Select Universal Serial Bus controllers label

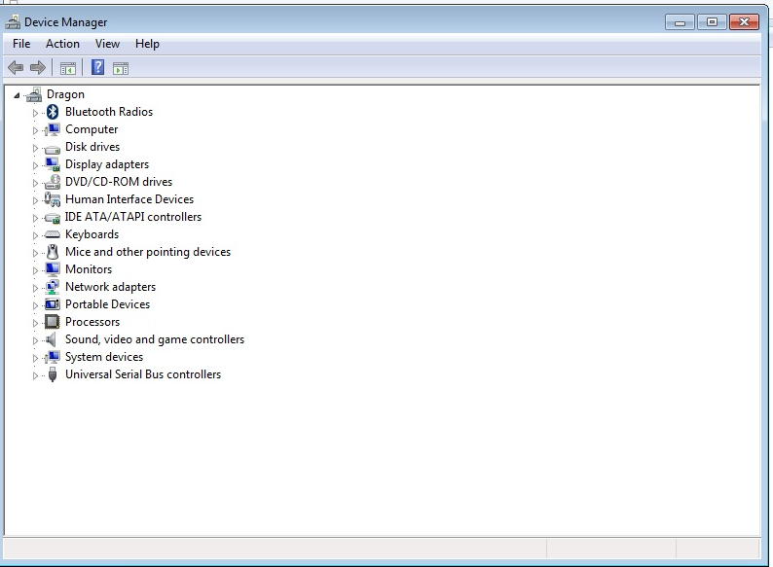pos(143,374)
